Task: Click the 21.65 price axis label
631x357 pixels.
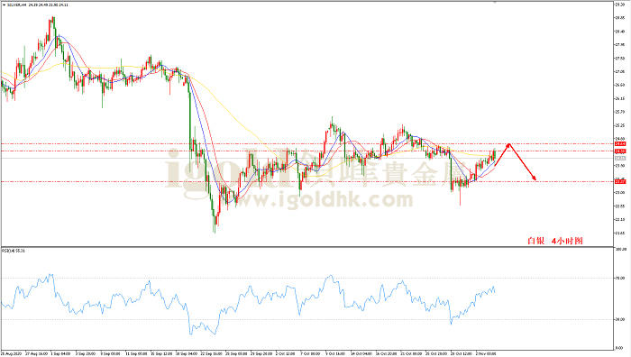Action: [x=620, y=233]
